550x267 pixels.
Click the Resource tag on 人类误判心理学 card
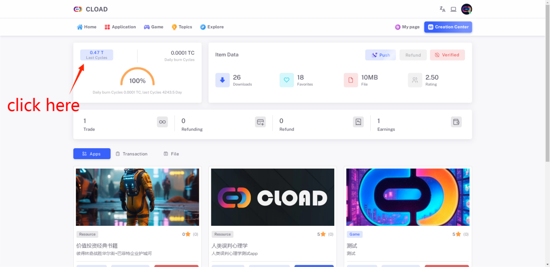coord(223,234)
